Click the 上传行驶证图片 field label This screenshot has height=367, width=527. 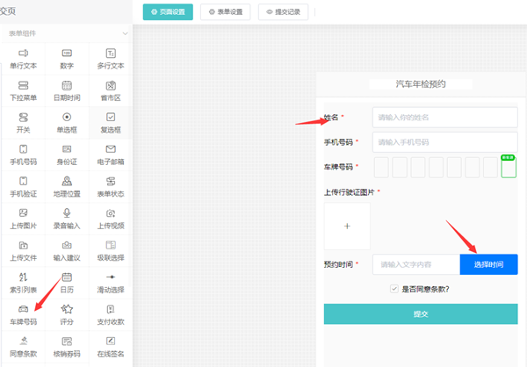point(349,192)
